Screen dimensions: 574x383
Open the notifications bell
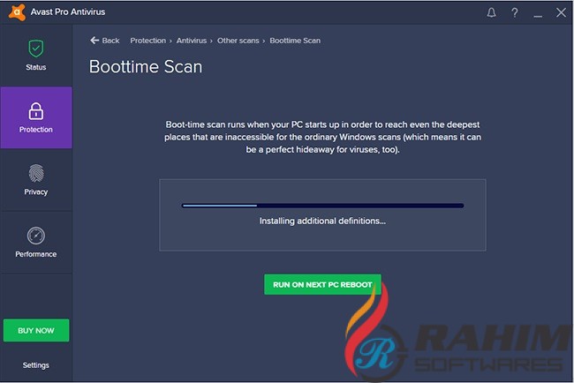pos(491,13)
